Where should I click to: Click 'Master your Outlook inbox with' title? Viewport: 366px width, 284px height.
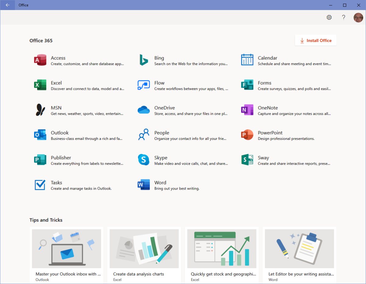[68, 274]
